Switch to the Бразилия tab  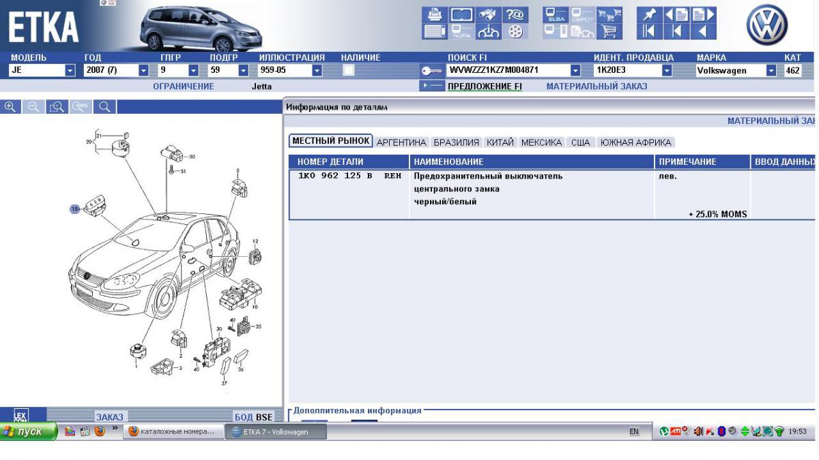point(457,142)
